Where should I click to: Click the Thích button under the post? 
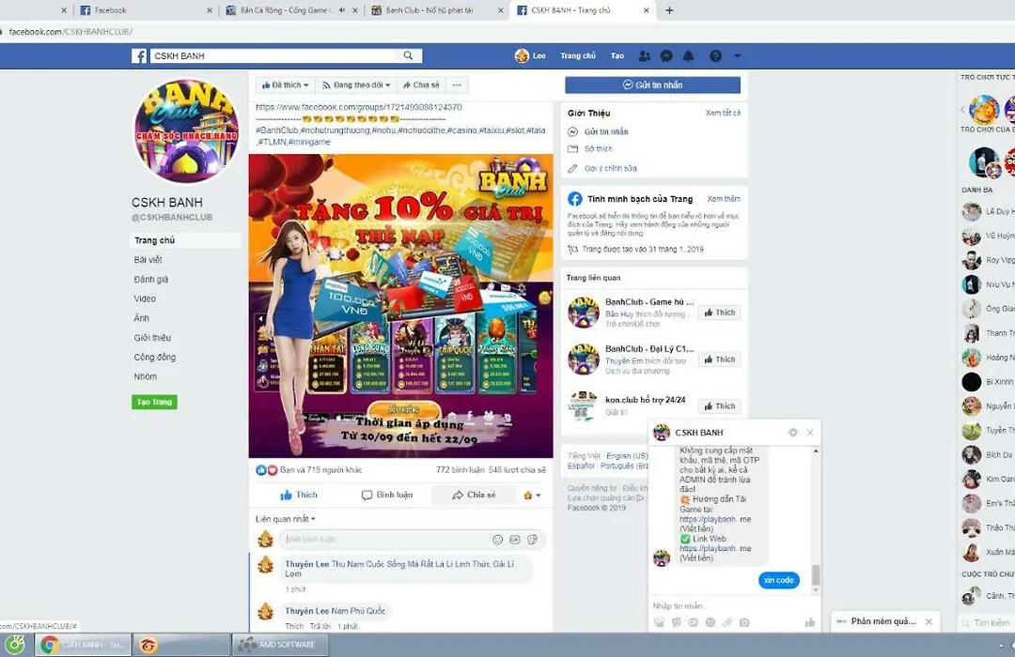coord(299,495)
